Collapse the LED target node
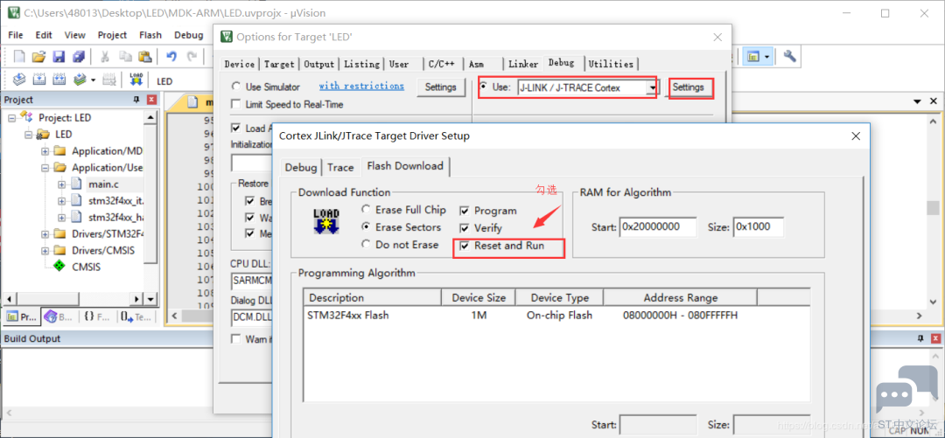945x438 pixels. pyautogui.click(x=29, y=135)
